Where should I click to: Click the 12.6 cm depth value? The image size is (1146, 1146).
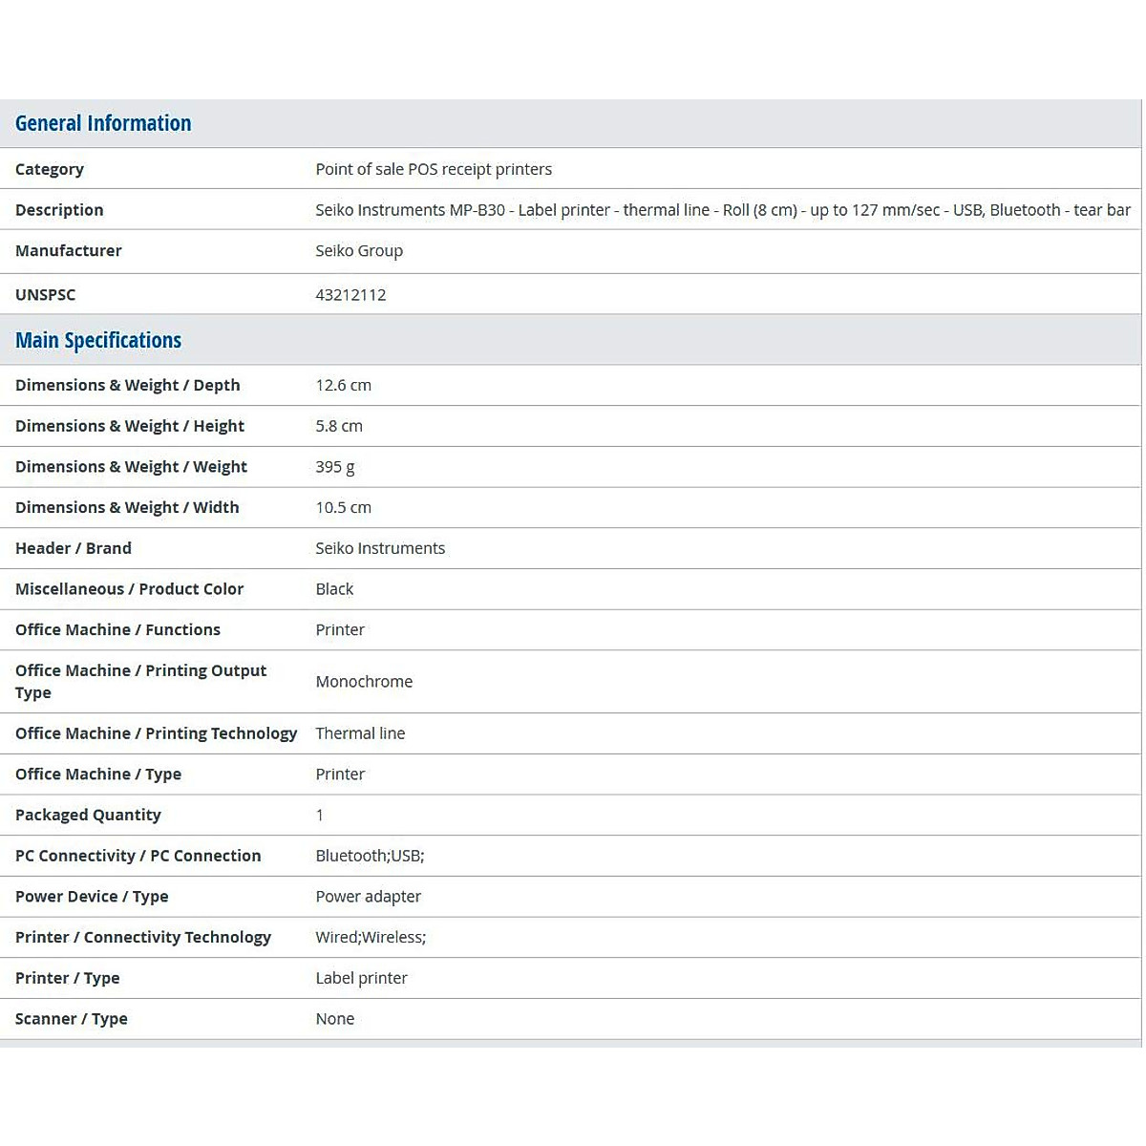tap(343, 386)
